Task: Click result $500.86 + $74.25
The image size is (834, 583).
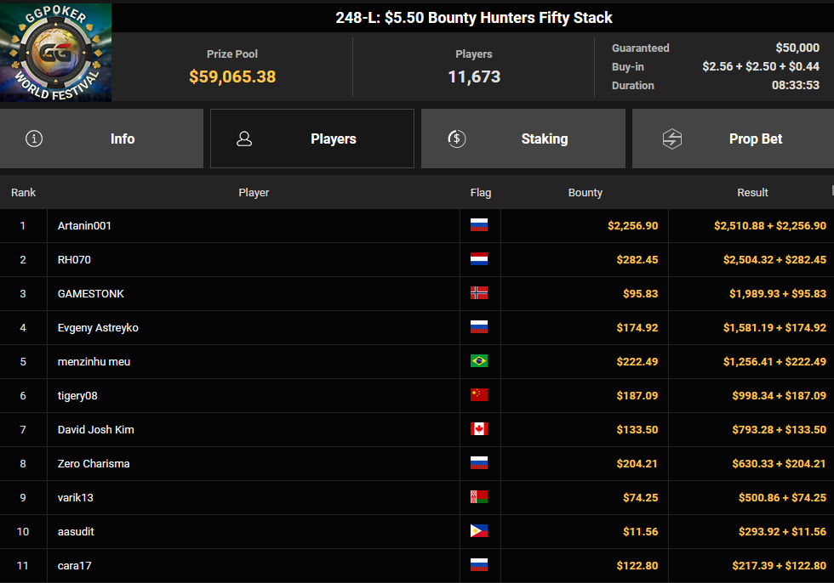Action: pyautogui.click(x=782, y=497)
